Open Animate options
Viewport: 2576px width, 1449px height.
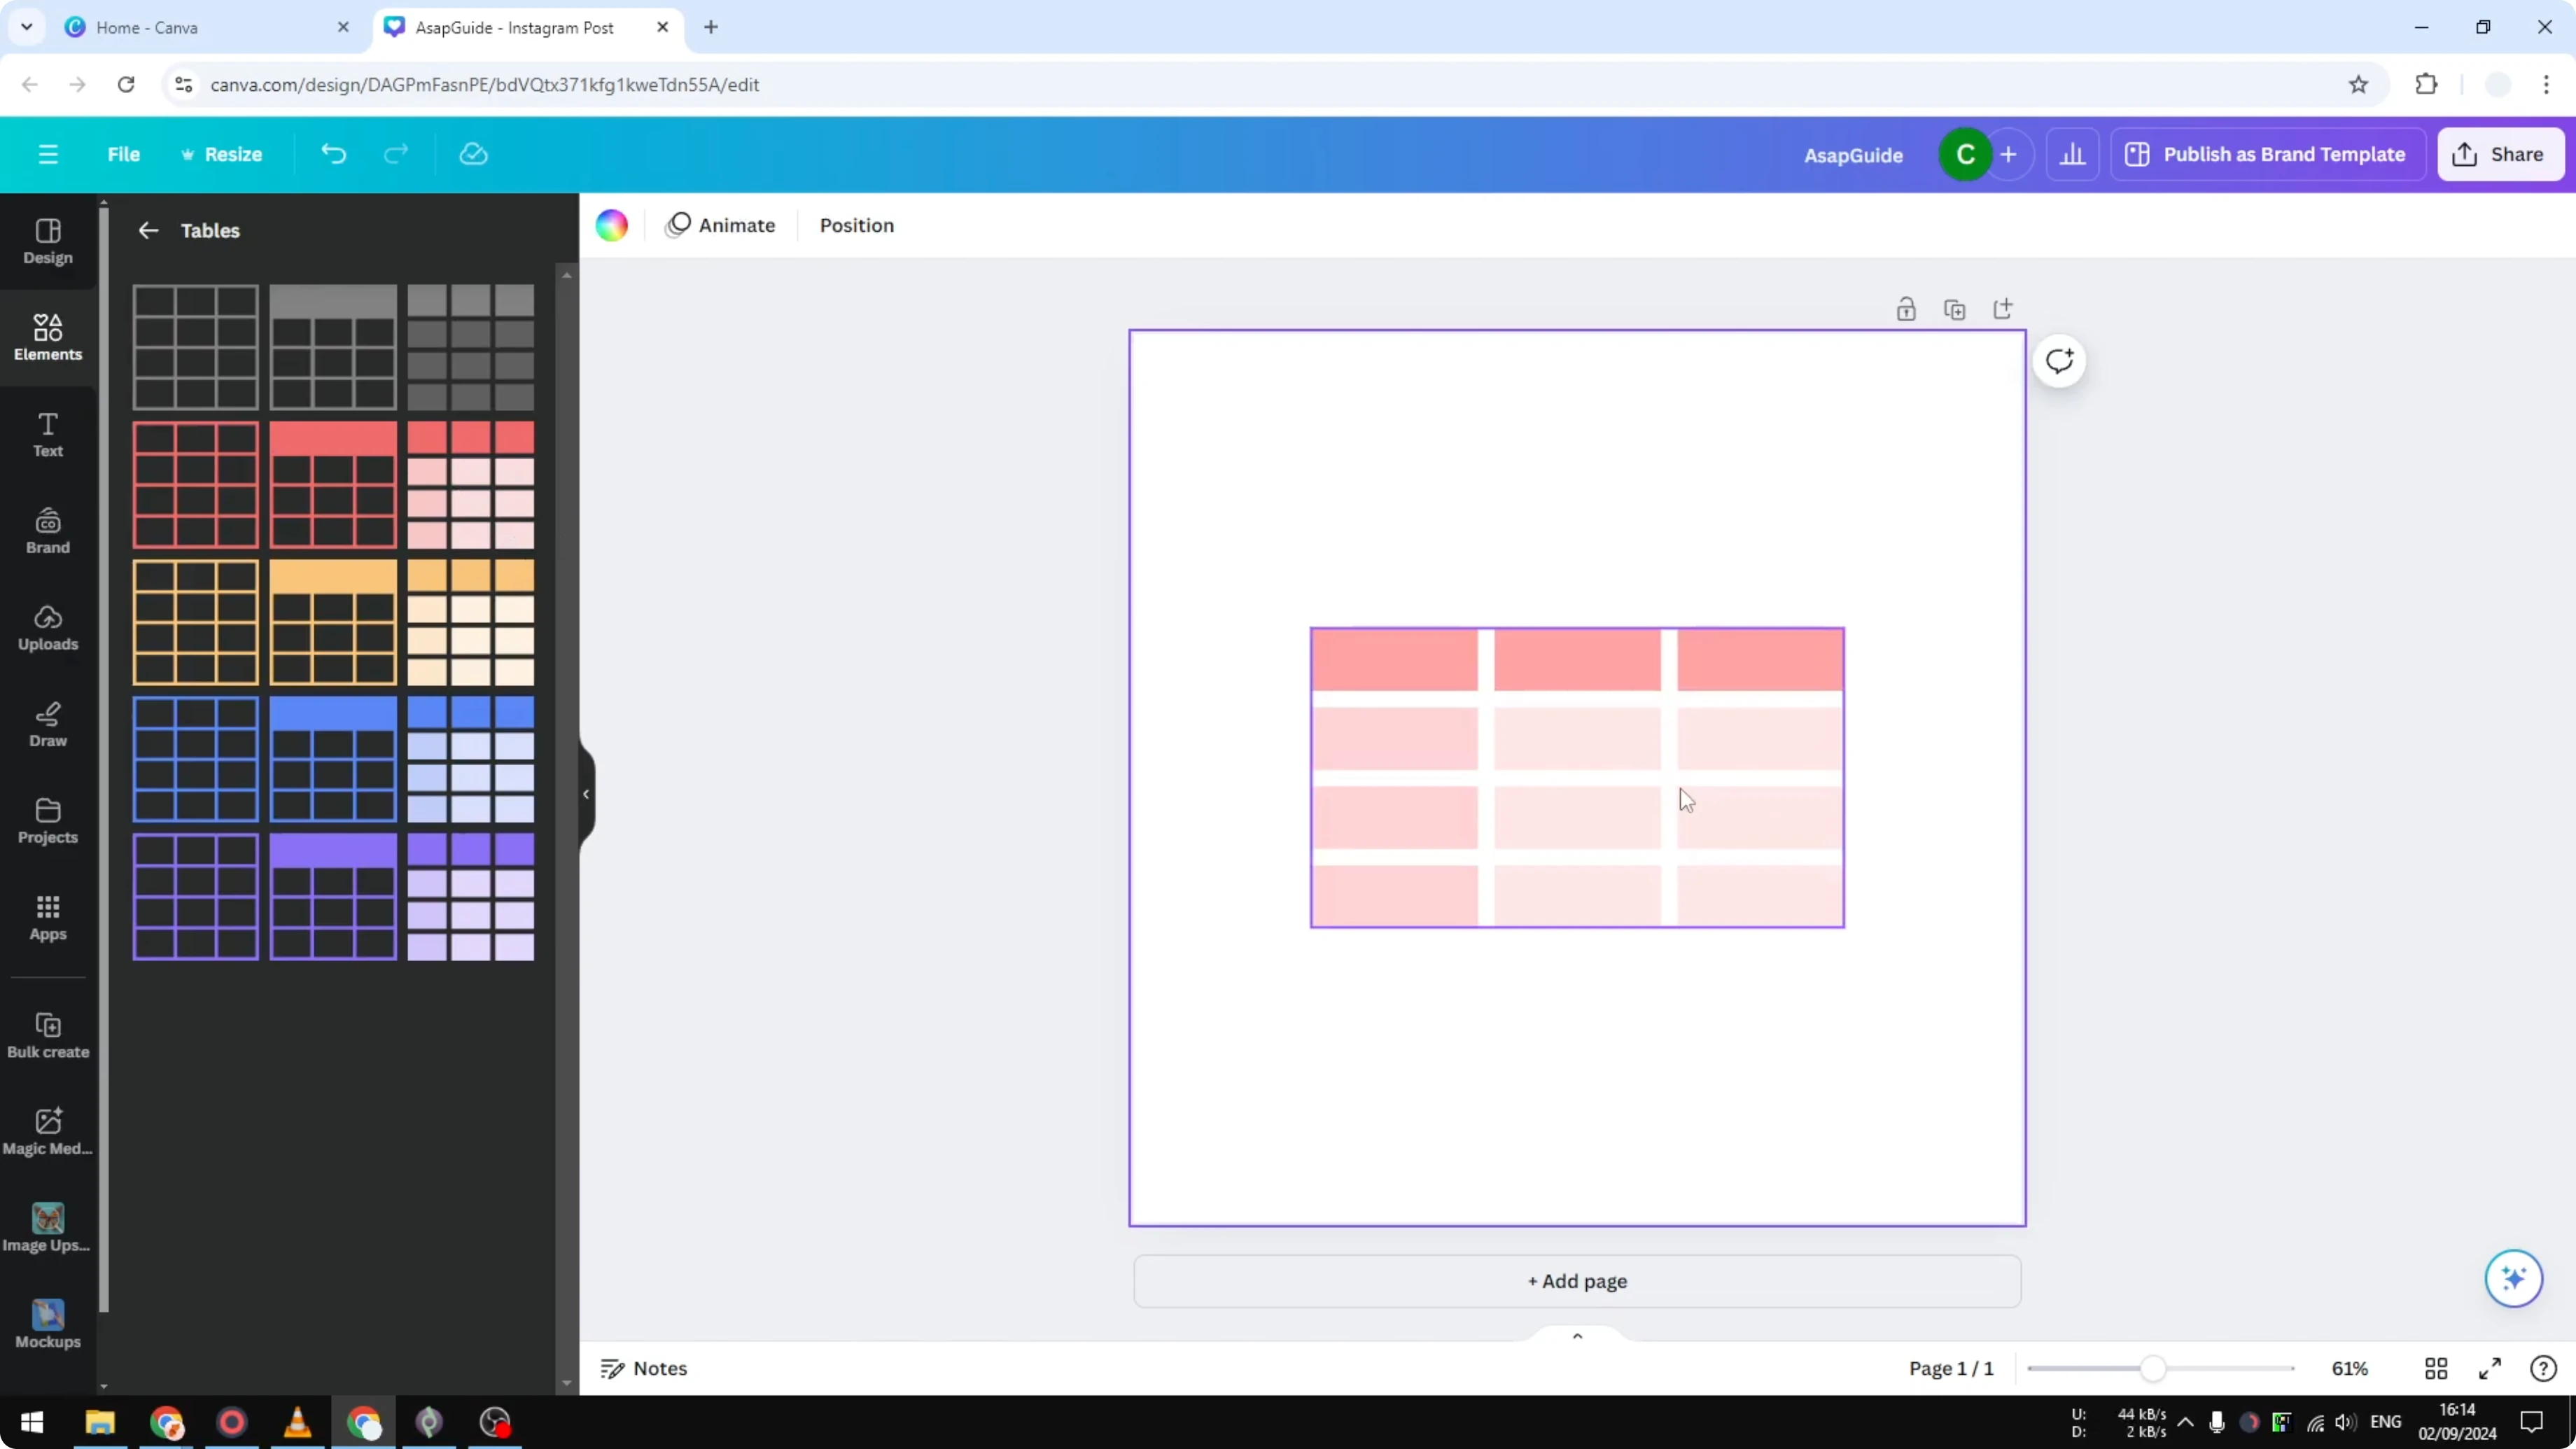[721, 225]
